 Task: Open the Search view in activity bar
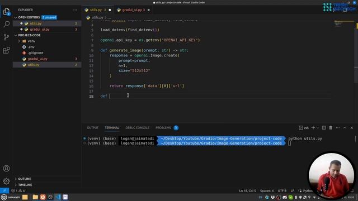(x=6, y=24)
